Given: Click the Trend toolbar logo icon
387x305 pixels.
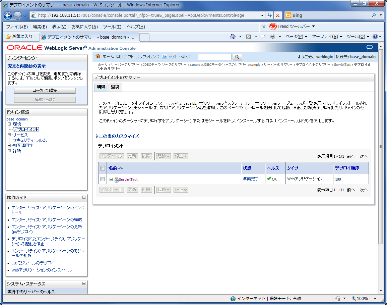Looking at the screenshot, I should pos(273,27).
